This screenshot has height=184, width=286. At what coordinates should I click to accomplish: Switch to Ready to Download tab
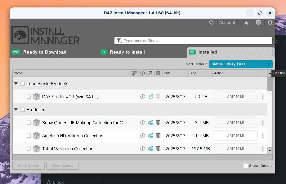39,52
